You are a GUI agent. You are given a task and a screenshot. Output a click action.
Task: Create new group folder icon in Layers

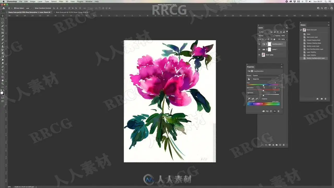pos(277,145)
